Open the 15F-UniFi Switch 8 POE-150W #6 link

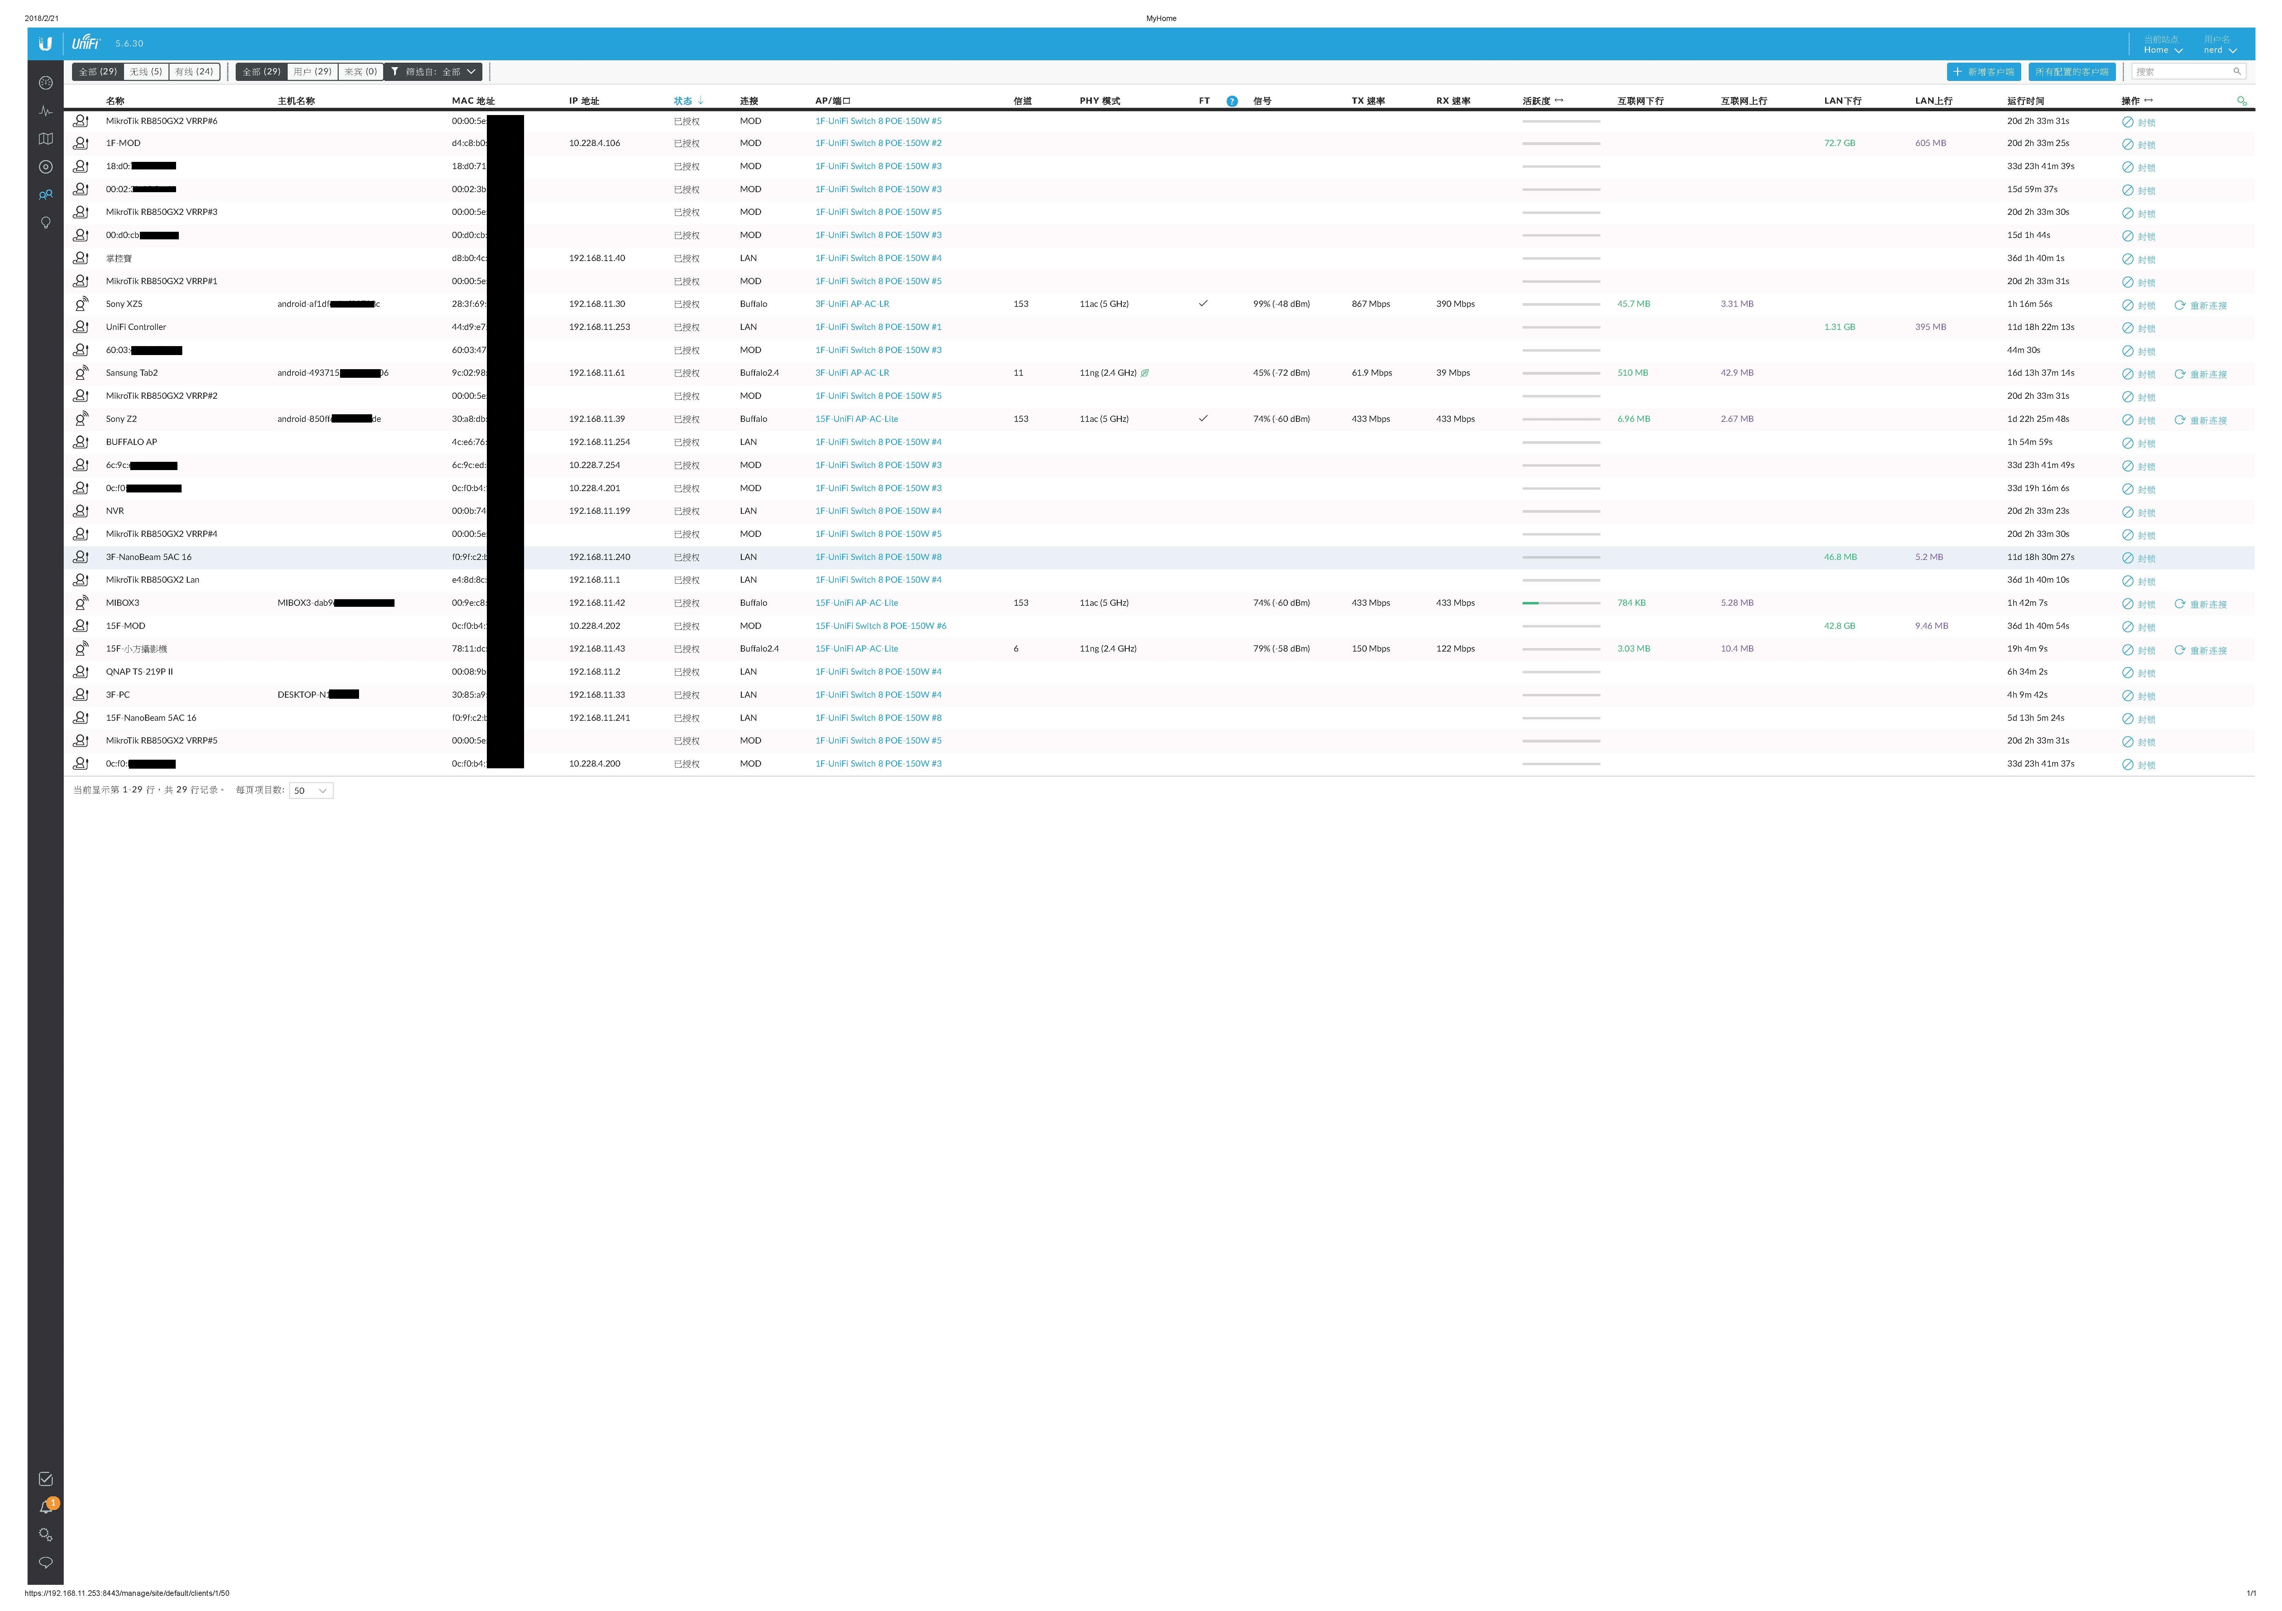pos(881,626)
